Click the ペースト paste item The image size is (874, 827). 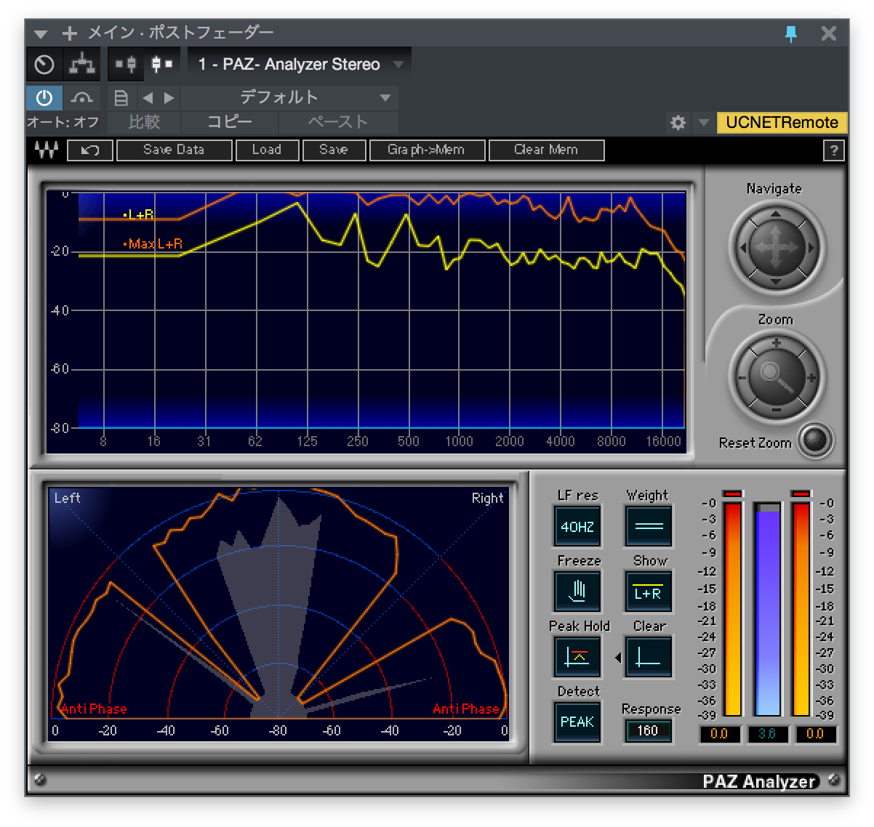pos(337,122)
